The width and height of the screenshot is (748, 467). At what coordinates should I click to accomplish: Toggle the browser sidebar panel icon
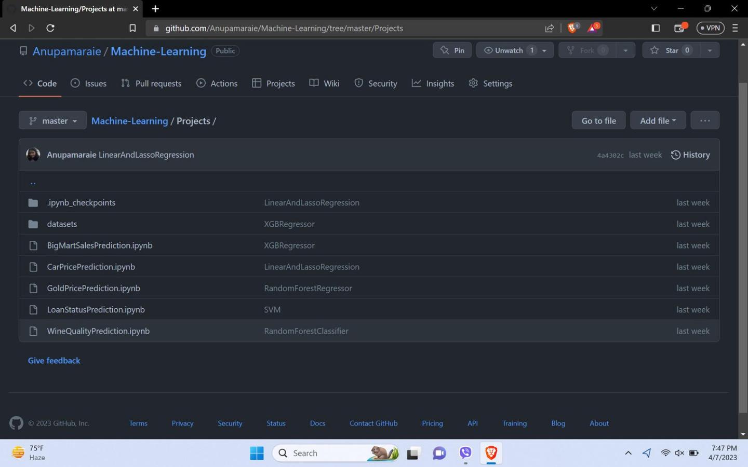click(656, 28)
